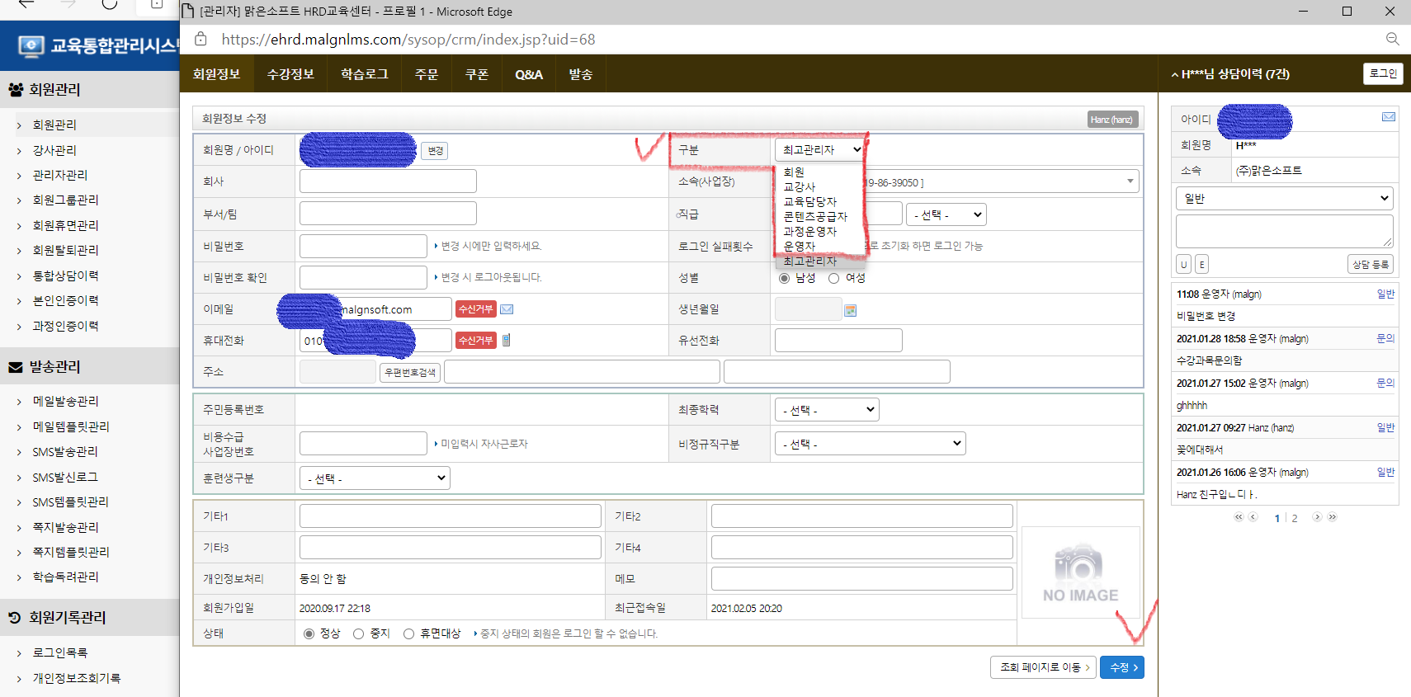Image resolution: width=1411 pixels, height=697 pixels.
Task: Click the zoom magnifier icon in address bar
Action: (1392, 39)
